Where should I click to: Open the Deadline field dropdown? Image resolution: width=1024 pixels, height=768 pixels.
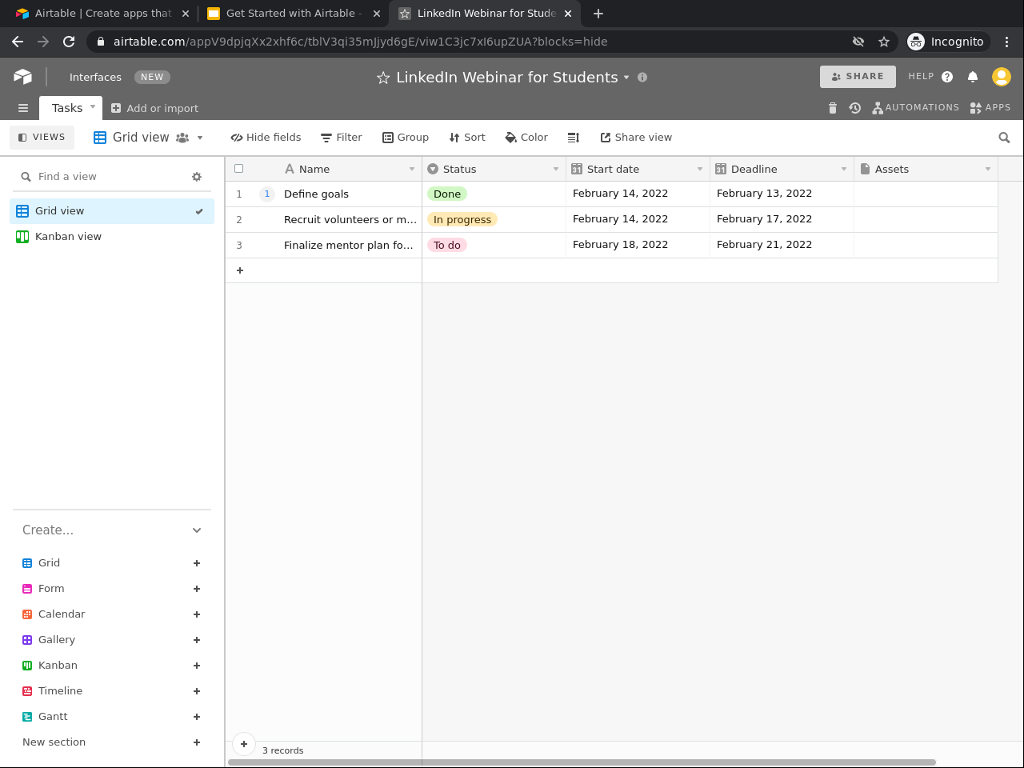pyautogui.click(x=844, y=170)
